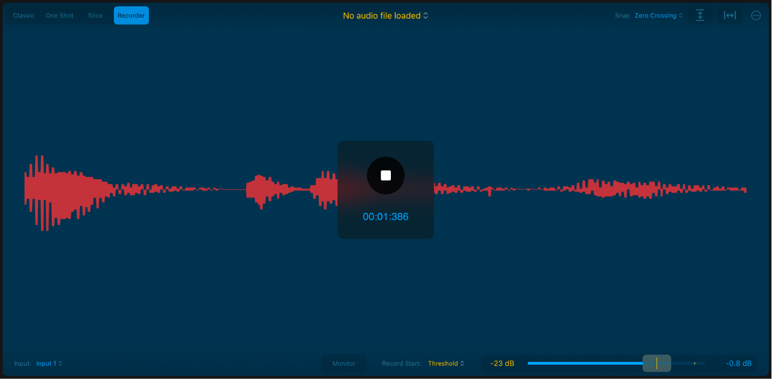Viewport: 773px width, 380px height.
Task: Edit the -0.8 dB level readout
Action: coord(738,363)
